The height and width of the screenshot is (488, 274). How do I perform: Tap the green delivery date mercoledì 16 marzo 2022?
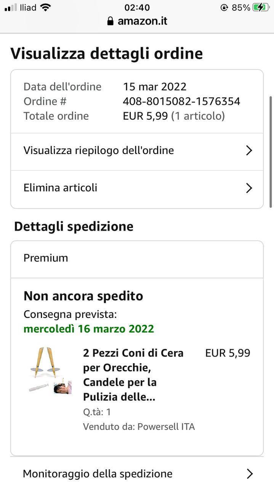click(89, 329)
